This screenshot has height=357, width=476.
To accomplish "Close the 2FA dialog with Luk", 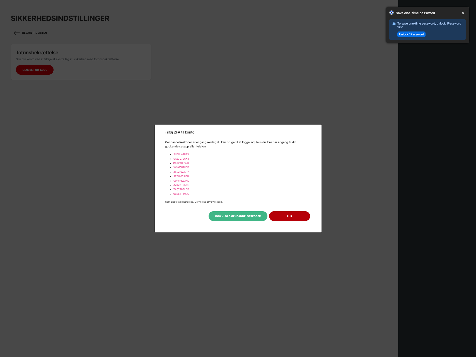I will tap(289, 216).
